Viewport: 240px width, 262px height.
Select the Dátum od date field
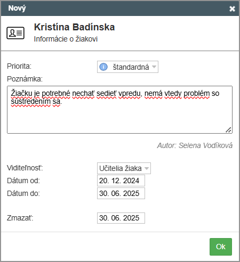click(121, 181)
